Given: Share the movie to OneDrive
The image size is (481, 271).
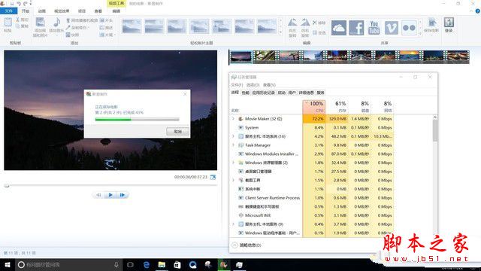Looking at the screenshot, I should pyautogui.click(x=339, y=28).
